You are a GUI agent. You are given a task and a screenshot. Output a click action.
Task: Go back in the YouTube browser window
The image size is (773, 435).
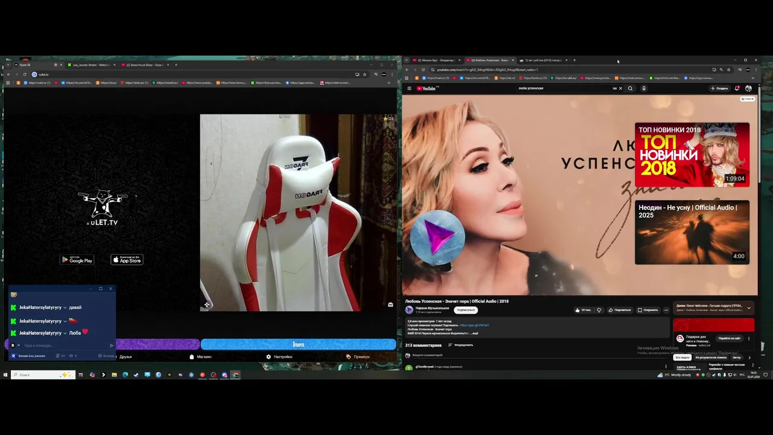(406, 69)
